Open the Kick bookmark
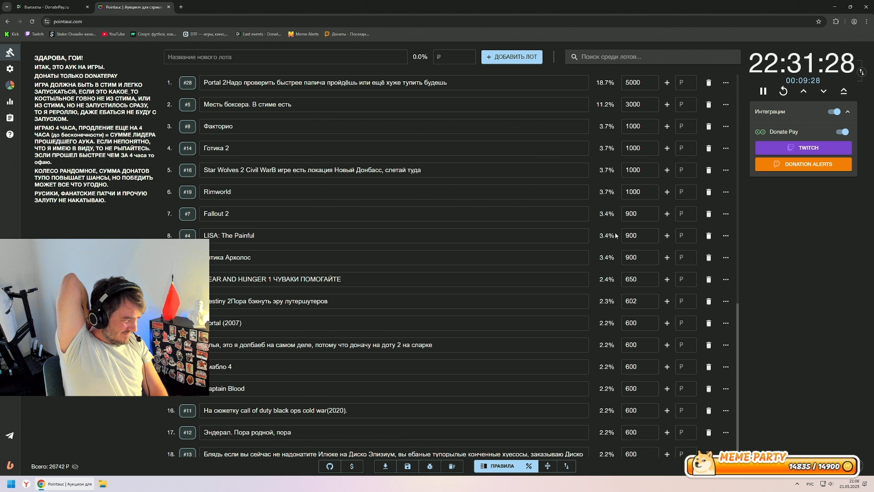This screenshot has width=874, height=492. [x=12, y=34]
